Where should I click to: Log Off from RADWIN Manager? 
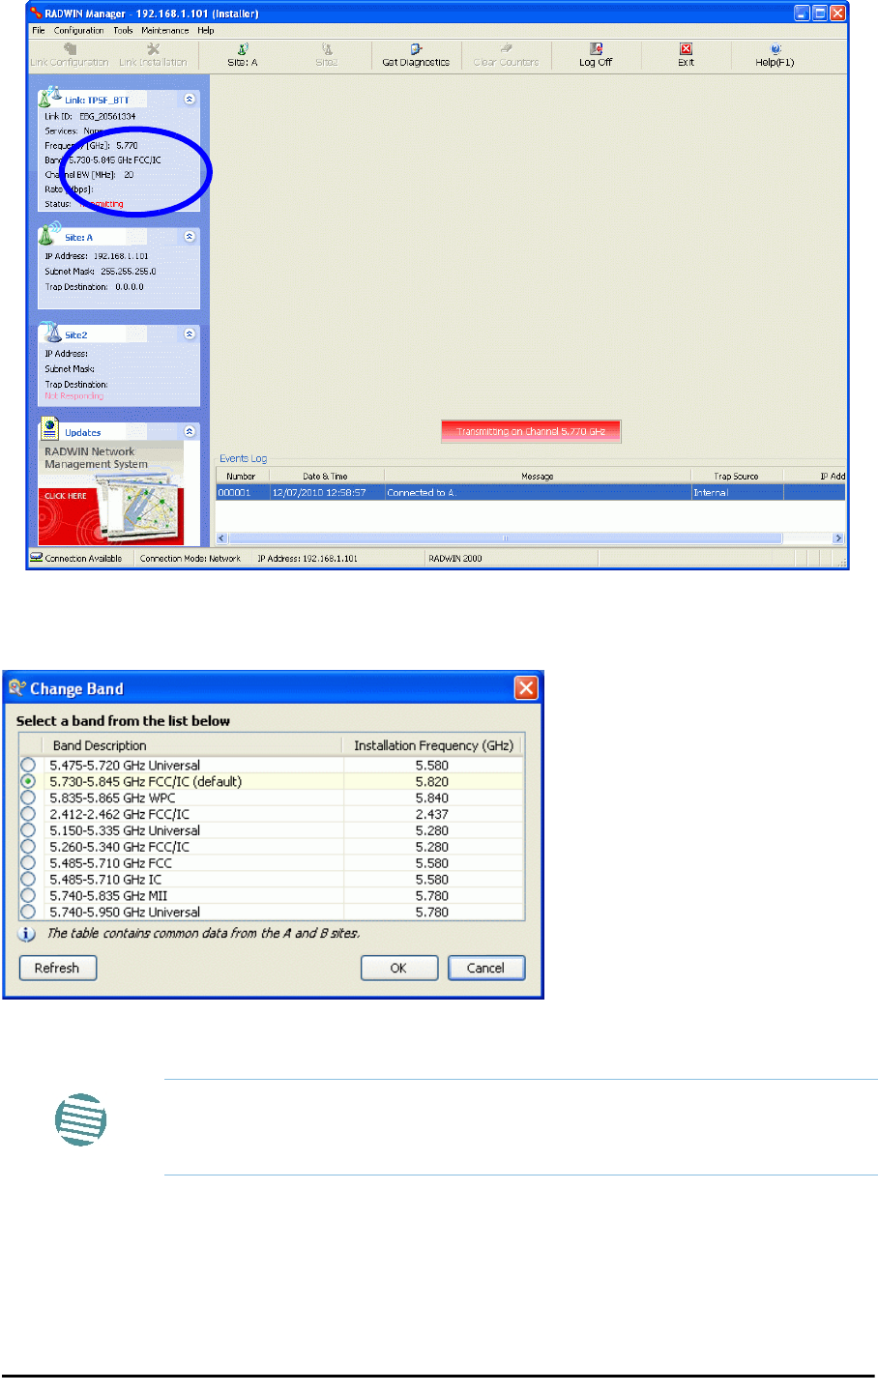(x=596, y=55)
